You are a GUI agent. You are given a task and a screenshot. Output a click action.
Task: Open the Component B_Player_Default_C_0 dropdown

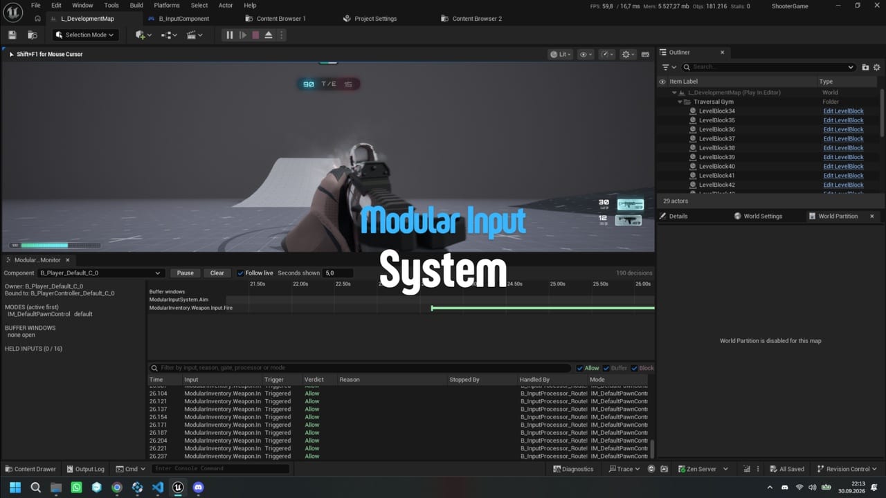point(100,273)
